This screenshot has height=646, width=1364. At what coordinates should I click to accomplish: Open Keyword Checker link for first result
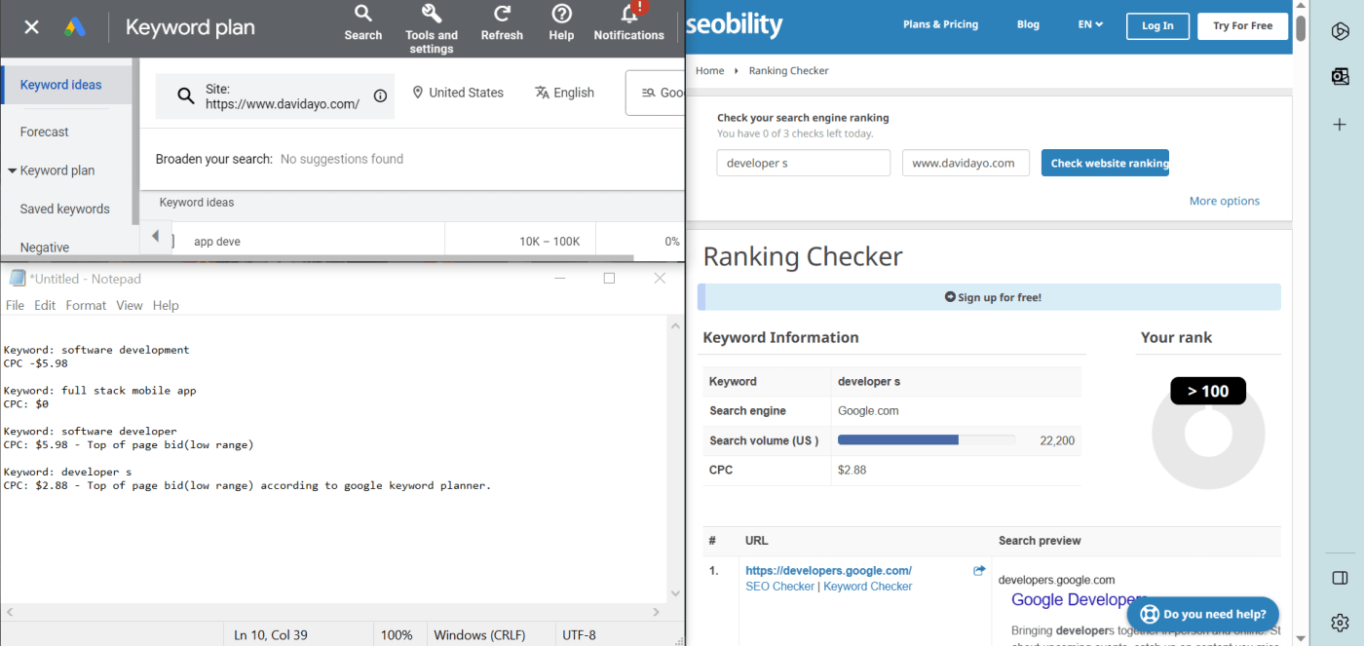[x=868, y=587]
